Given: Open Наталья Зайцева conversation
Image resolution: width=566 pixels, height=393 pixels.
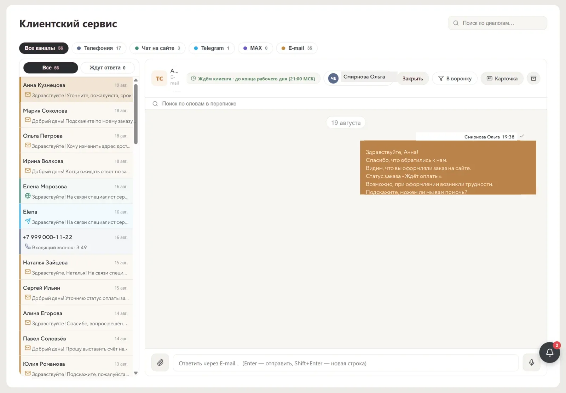Looking at the screenshot, I should pyautogui.click(x=76, y=267).
